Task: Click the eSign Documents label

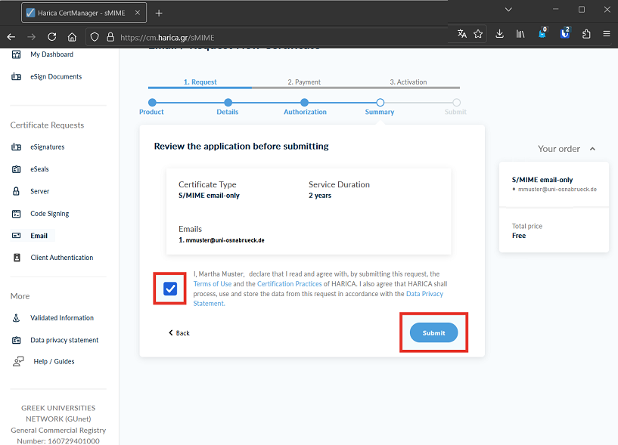Action: [56, 76]
